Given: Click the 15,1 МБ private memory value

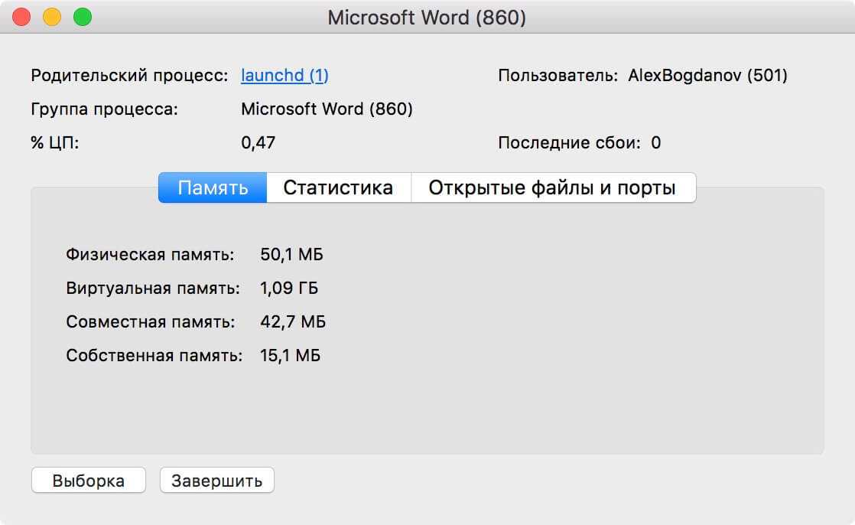Looking at the screenshot, I should (290, 355).
